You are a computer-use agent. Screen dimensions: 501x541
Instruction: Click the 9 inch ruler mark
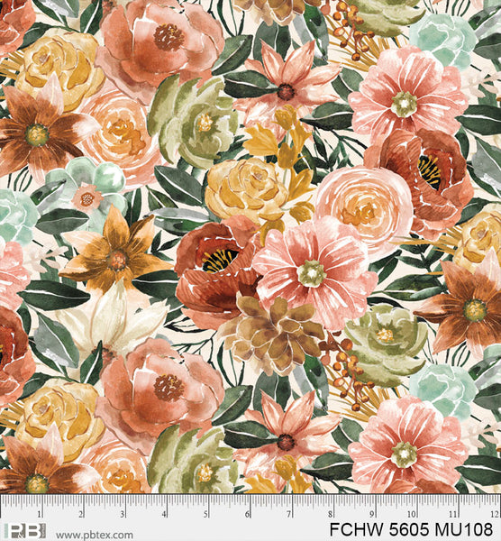pos(372,515)
